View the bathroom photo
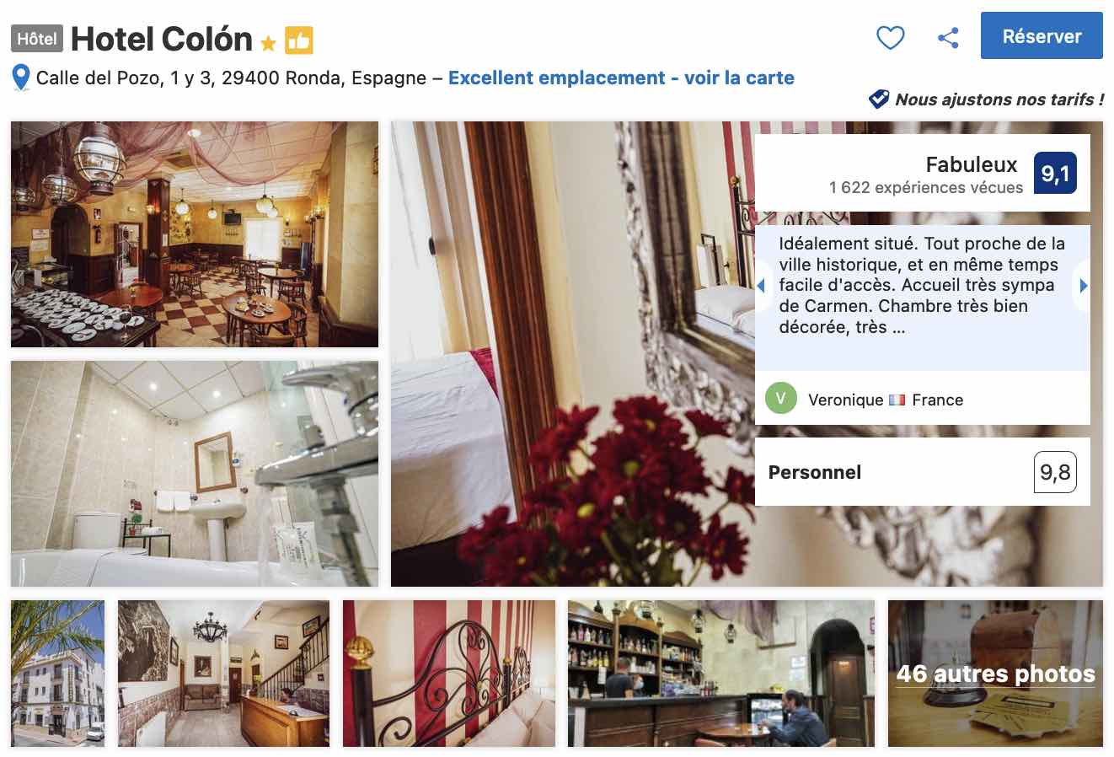 (x=195, y=474)
